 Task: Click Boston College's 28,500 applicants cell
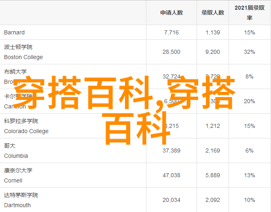pyautogui.click(x=171, y=52)
